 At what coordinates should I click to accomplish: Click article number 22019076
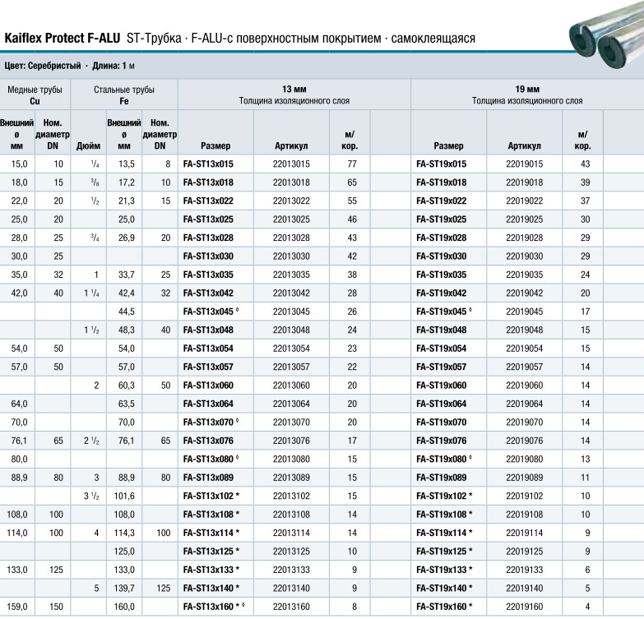[x=525, y=441]
